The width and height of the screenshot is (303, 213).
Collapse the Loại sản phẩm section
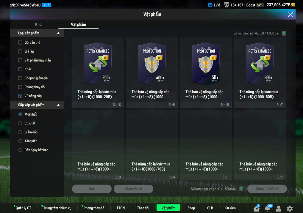click(58, 33)
